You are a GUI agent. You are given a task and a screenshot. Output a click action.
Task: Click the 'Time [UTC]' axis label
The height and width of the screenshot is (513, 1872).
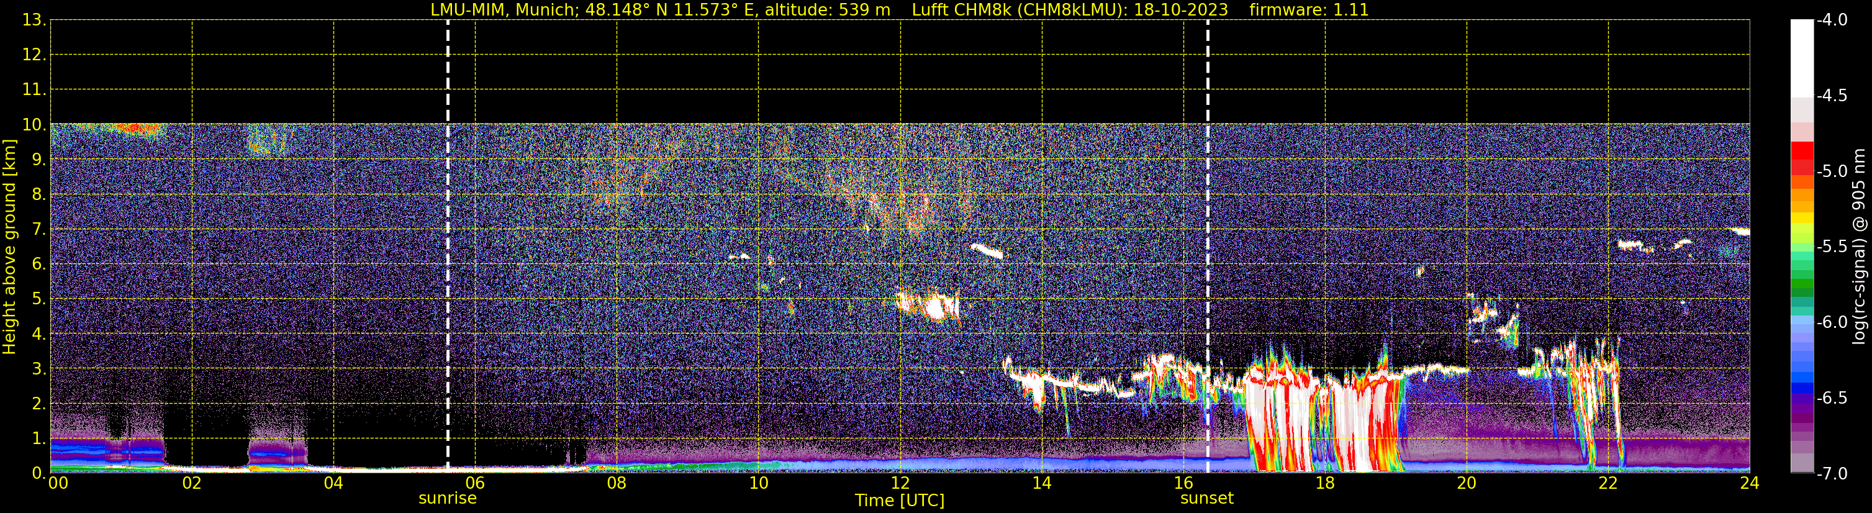coord(900,501)
